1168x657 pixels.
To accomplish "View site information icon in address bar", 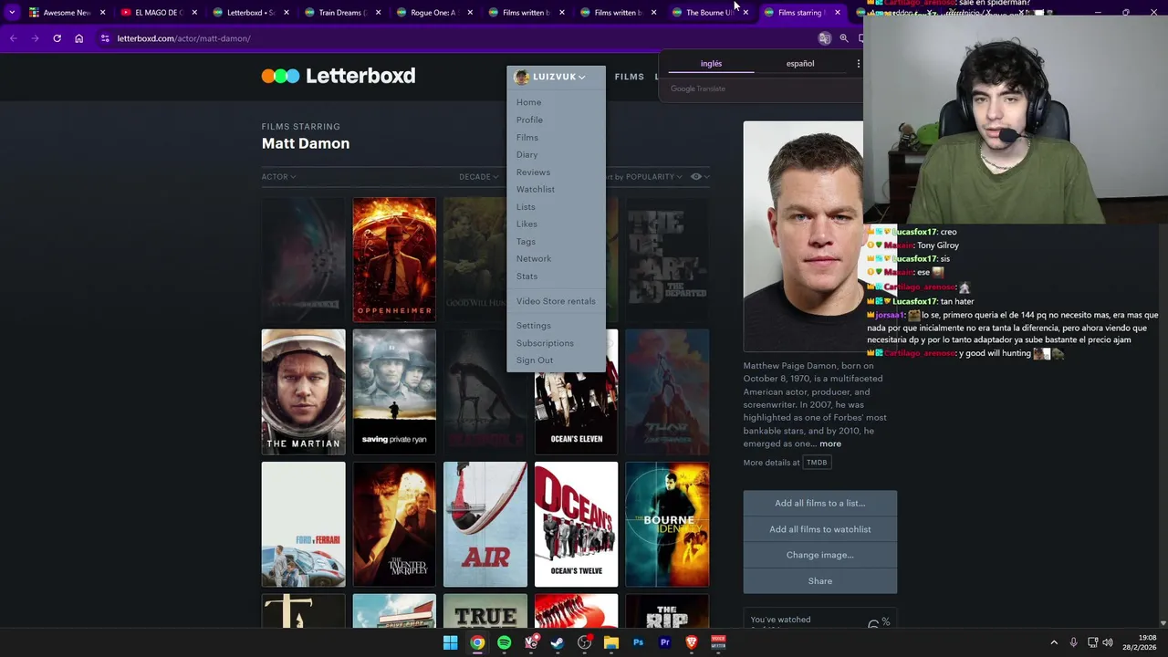I will pos(105,38).
